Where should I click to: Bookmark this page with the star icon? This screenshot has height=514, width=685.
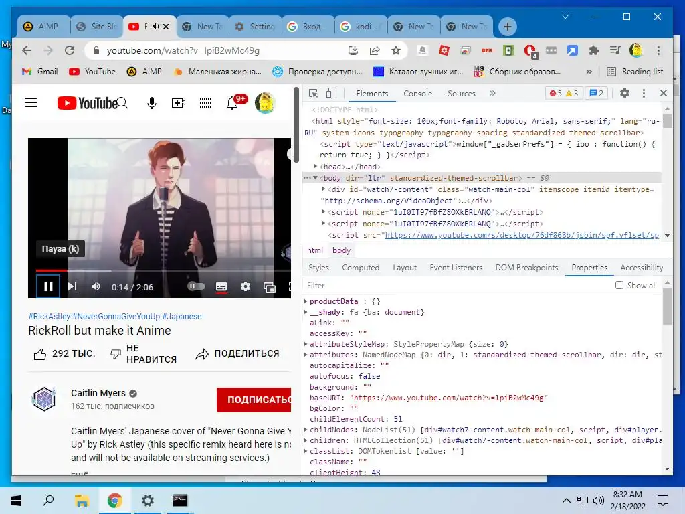tap(396, 50)
